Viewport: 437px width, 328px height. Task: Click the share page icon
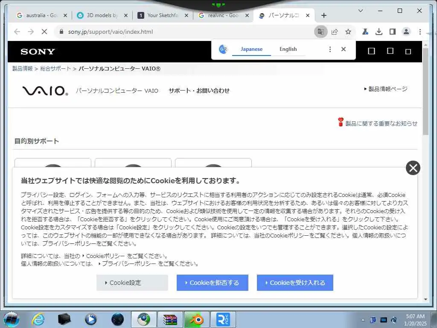click(335, 32)
